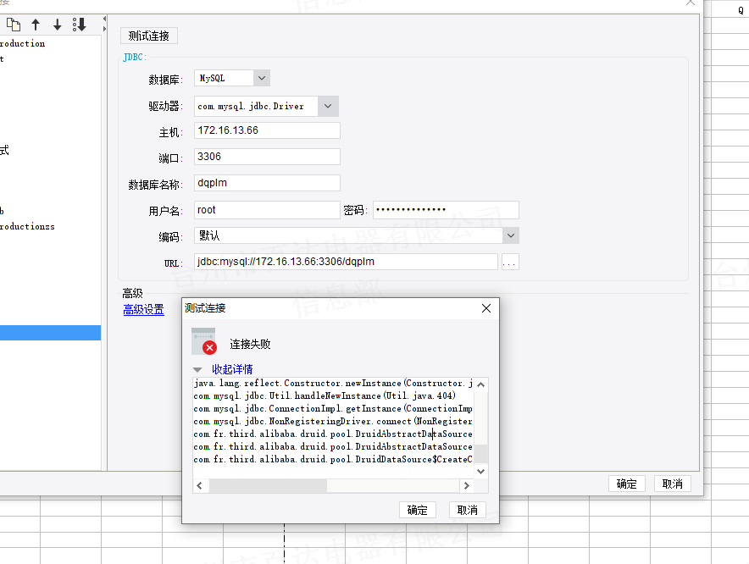Click the log line 'com.mysql.jdbc.Util.handleNewInstance'
749x564 pixels.
pos(325,395)
